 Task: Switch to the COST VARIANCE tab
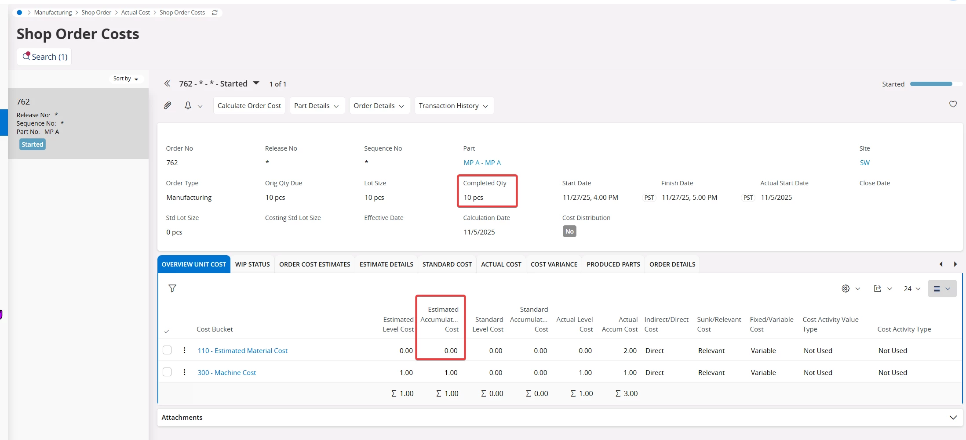click(554, 264)
